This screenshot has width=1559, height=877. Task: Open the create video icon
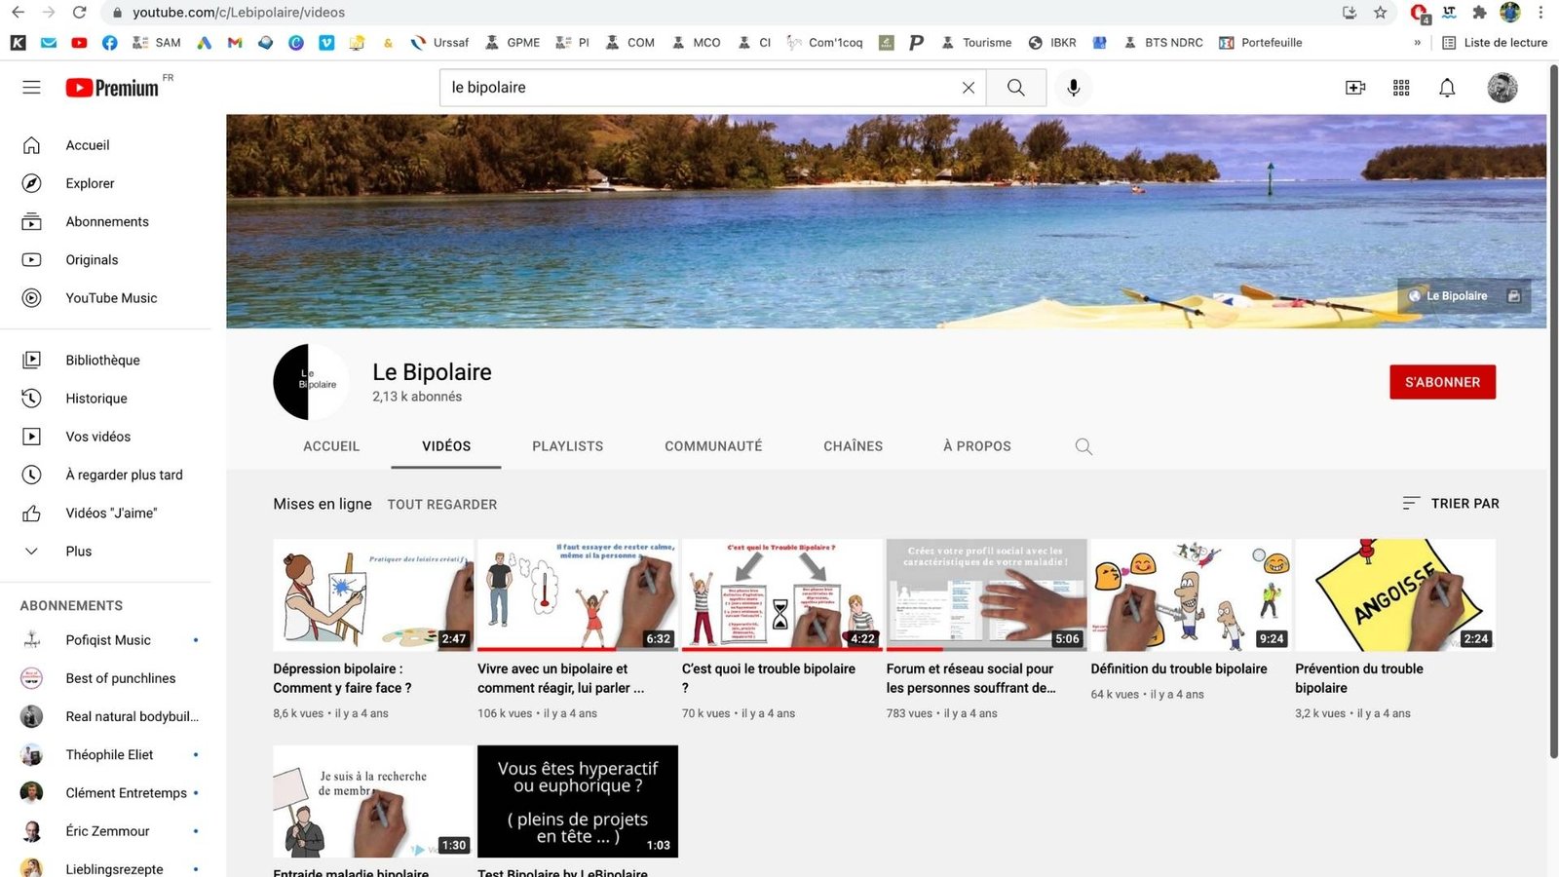point(1355,88)
